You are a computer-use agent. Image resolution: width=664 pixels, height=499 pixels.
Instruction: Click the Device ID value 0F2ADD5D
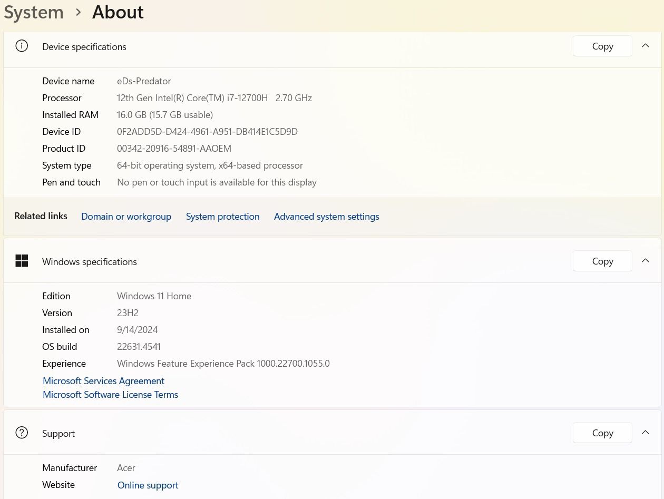click(207, 132)
